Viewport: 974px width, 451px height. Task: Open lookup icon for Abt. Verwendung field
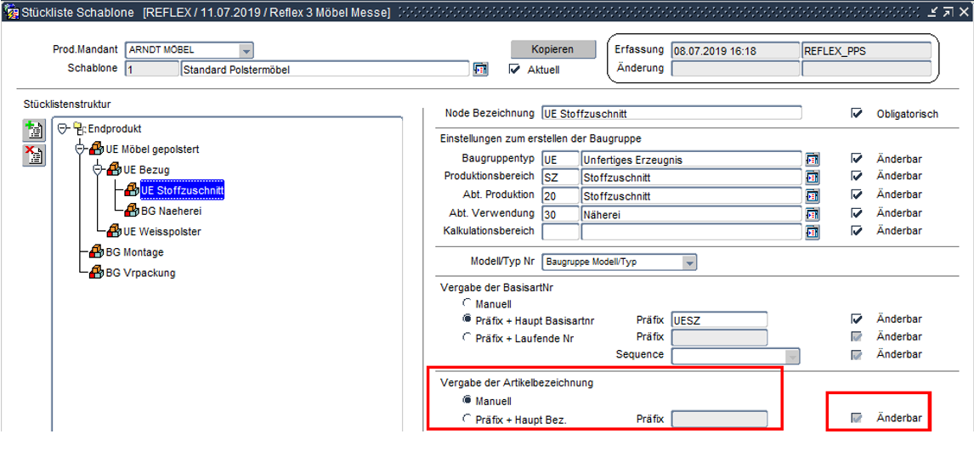(813, 214)
